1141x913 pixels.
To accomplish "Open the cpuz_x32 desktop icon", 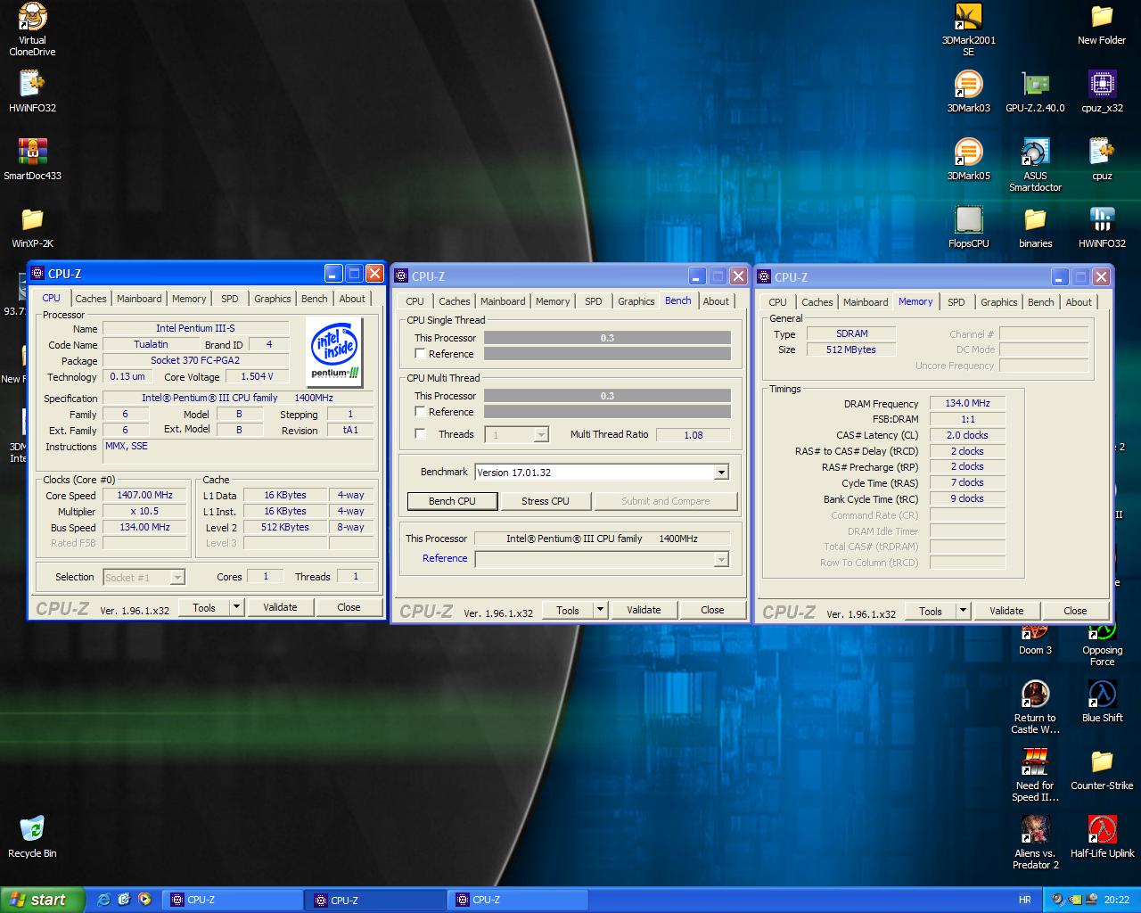I will (1102, 85).
